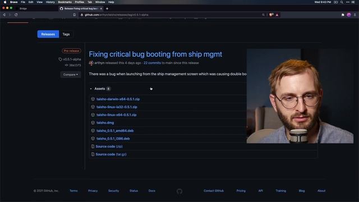This screenshot has width=359, height=202.
Task: Click the GitHub logo in footer
Action: (179, 191)
